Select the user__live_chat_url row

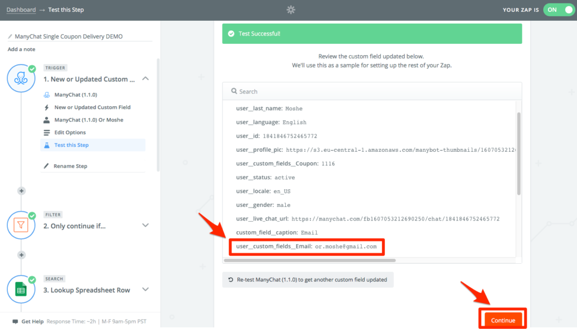tap(368, 219)
